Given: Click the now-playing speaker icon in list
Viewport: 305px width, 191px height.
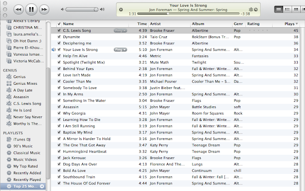Looking at the screenshot, I should pos(54,50).
